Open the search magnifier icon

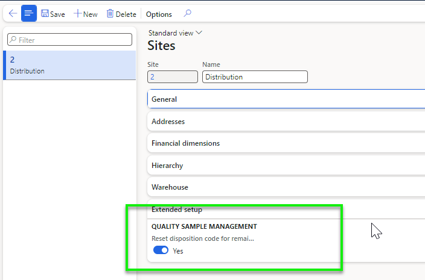coord(187,14)
